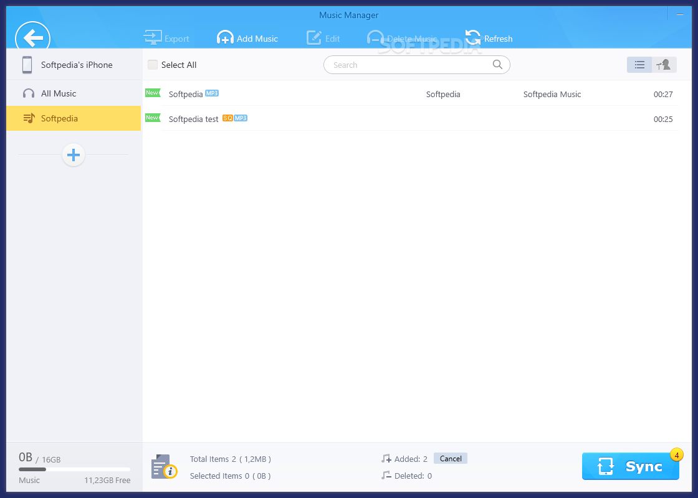
Task: Click the New tag on Softpedia test
Action: pos(153,118)
